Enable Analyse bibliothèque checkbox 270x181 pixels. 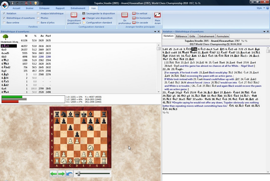tap(38, 14)
